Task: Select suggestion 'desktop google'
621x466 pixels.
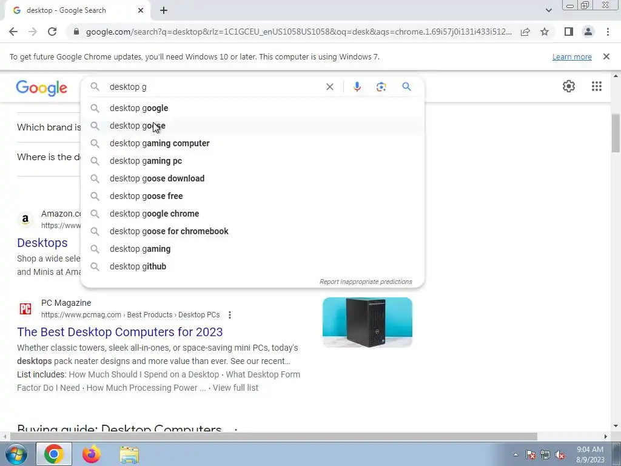Action: (253, 108)
